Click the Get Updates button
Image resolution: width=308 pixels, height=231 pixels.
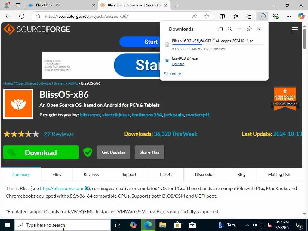click(x=114, y=152)
